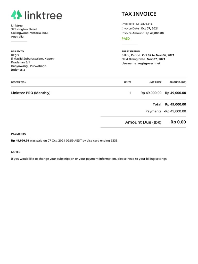Click the Visa card ending 6335 text

[102, 141]
